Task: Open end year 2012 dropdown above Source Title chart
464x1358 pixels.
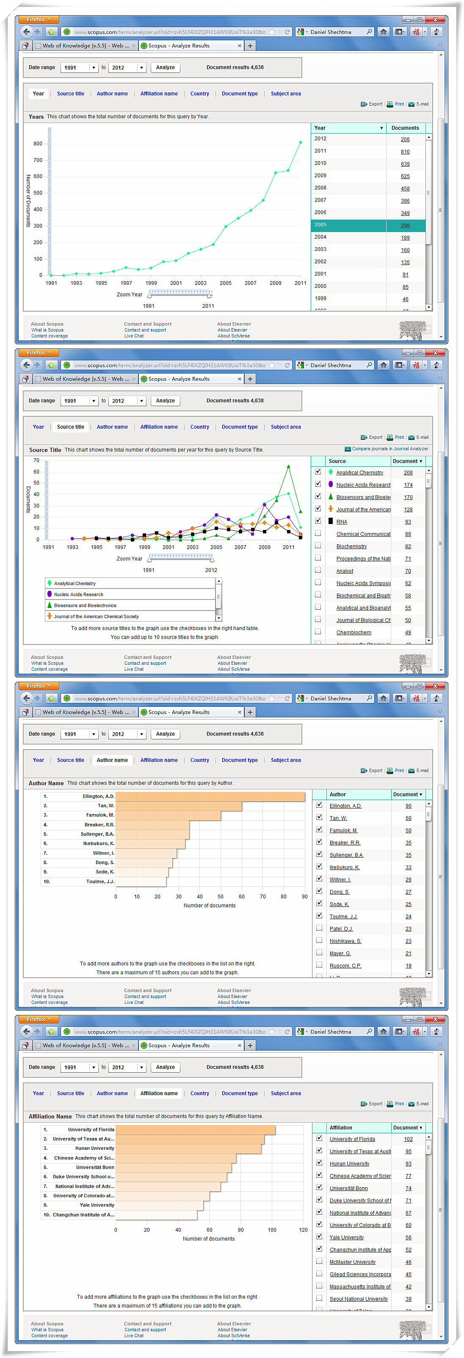Action: 142,401
